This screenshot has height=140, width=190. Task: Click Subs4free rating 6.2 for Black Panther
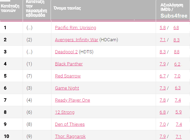[177, 64]
